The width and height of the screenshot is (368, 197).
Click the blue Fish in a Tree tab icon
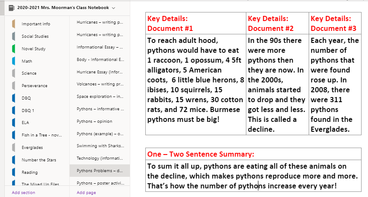pyautogui.click(x=14, y=135)
